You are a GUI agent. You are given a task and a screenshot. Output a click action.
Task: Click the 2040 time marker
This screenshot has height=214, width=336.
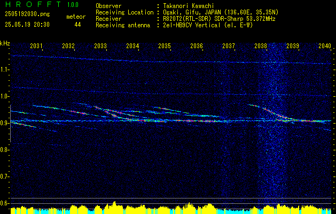[325, 45]
